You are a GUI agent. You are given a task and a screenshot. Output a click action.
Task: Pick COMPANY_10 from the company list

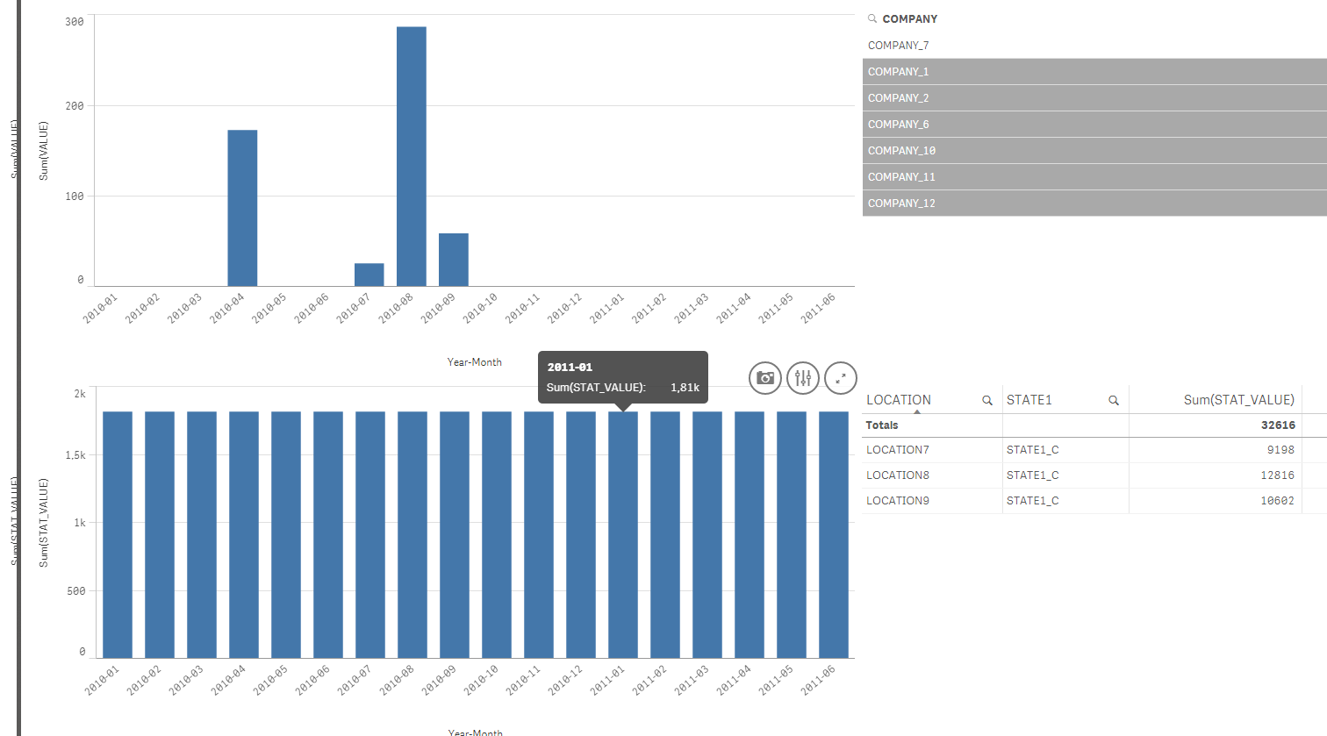1094,151
